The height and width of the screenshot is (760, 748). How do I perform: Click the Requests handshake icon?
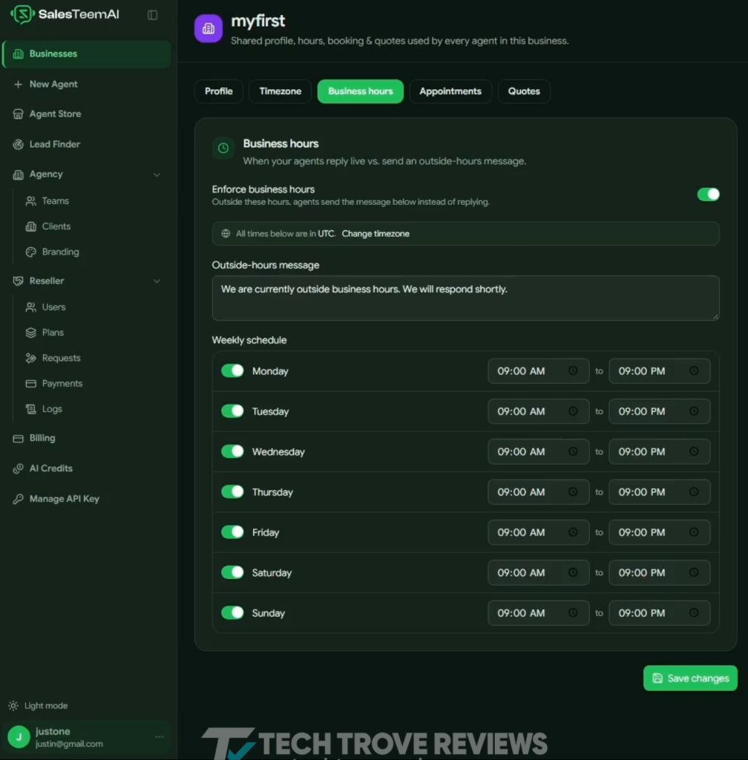pyautogui.click(x=31, y=358)
